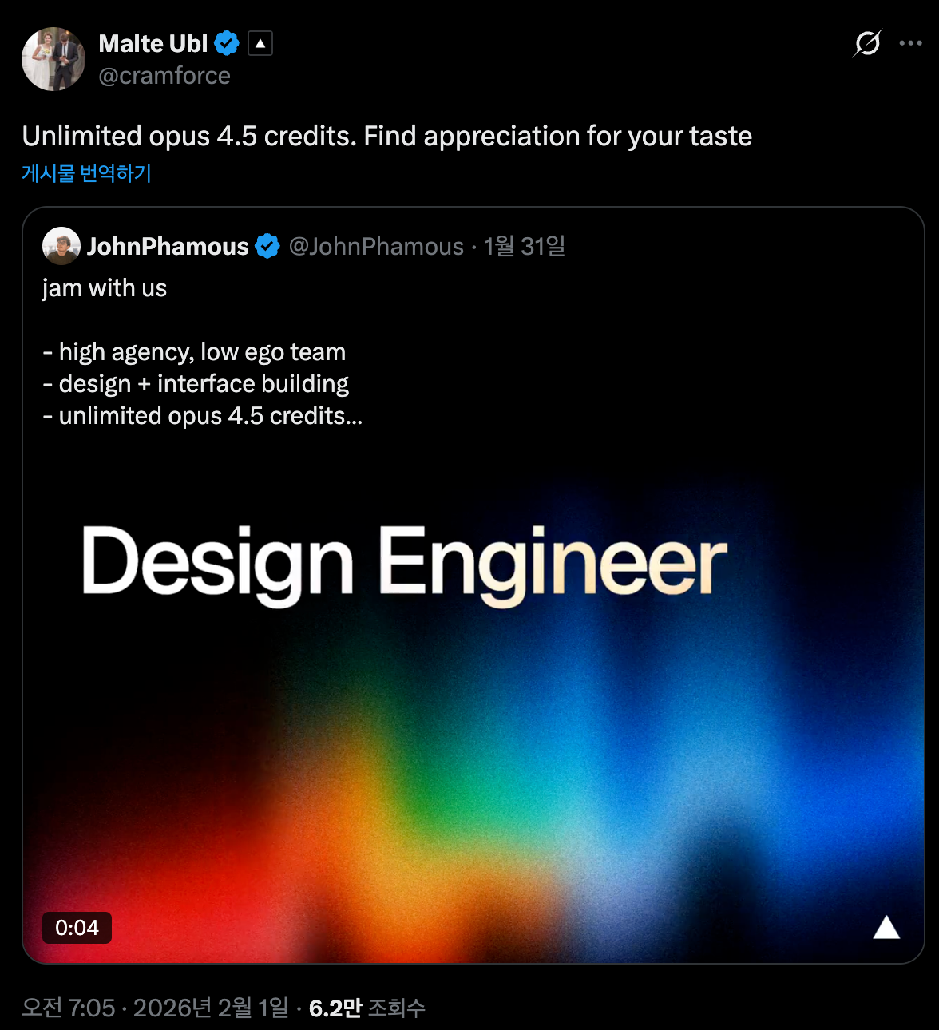
Task: Click the 0:04 video duration badge
Action: click(77, 928)
